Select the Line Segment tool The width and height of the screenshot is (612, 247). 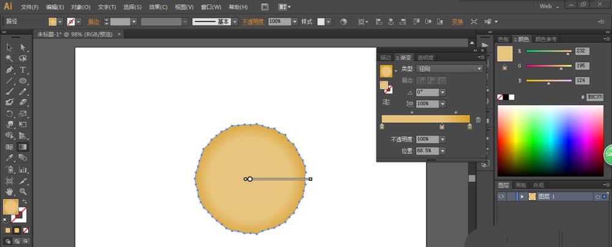pyautogui.click(x=10, y=81)
